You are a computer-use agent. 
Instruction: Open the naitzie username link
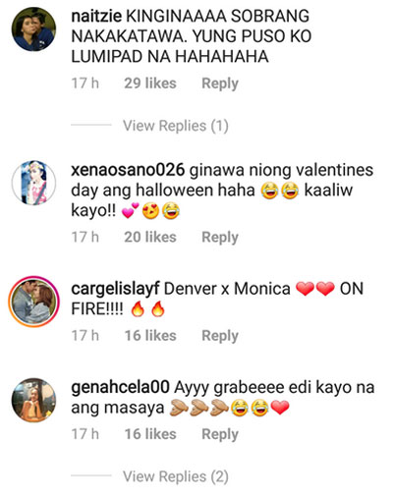click(x=96, y=16)
